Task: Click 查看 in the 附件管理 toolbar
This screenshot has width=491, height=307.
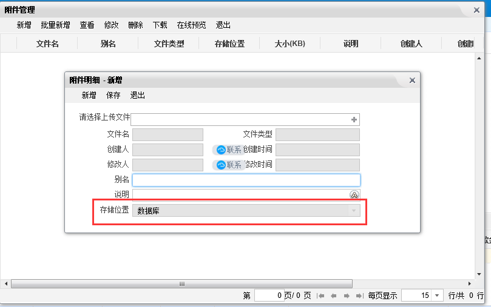Action: [x=87, y=25]
